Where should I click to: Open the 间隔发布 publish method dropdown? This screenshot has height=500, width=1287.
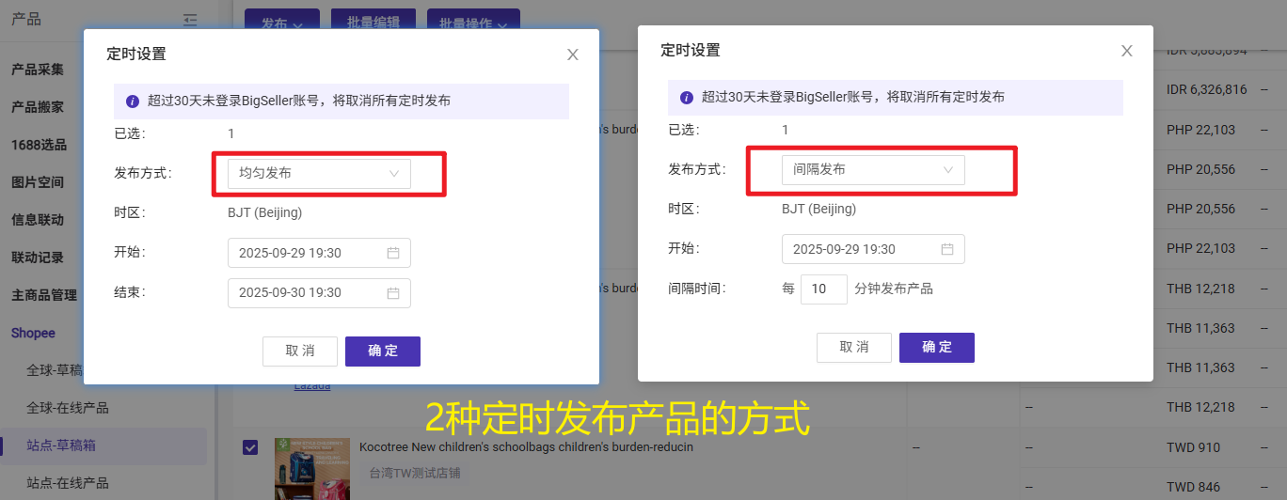873,170
